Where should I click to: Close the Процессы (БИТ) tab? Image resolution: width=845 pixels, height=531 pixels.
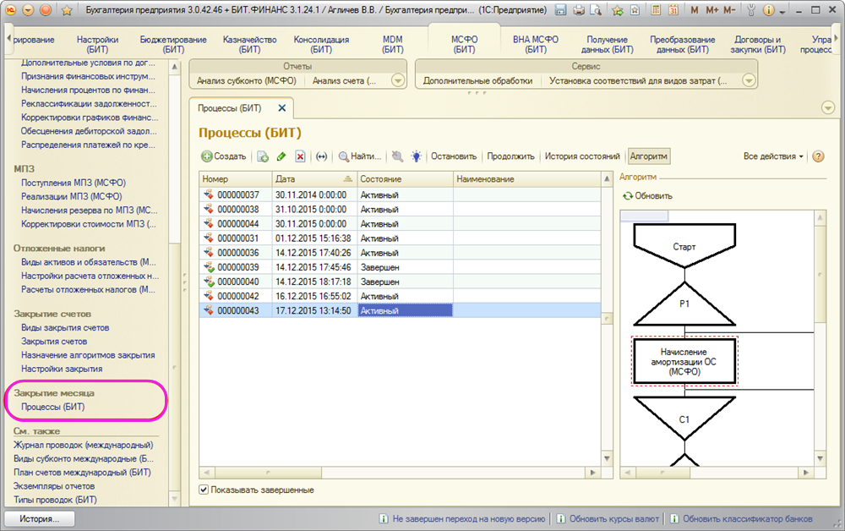(281, 108)
